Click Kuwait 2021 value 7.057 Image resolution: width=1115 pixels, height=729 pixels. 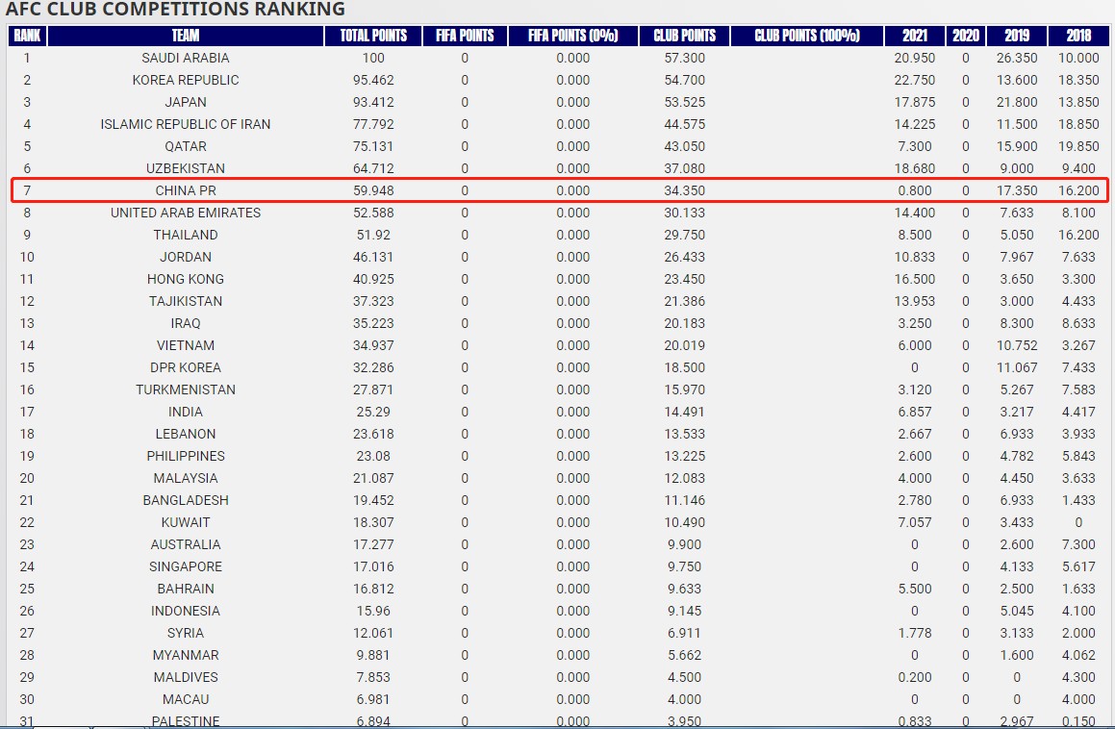[x=915, y=521]
